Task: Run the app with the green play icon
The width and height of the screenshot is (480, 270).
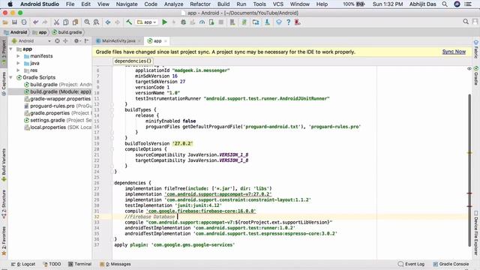Action: coord(164,22)
